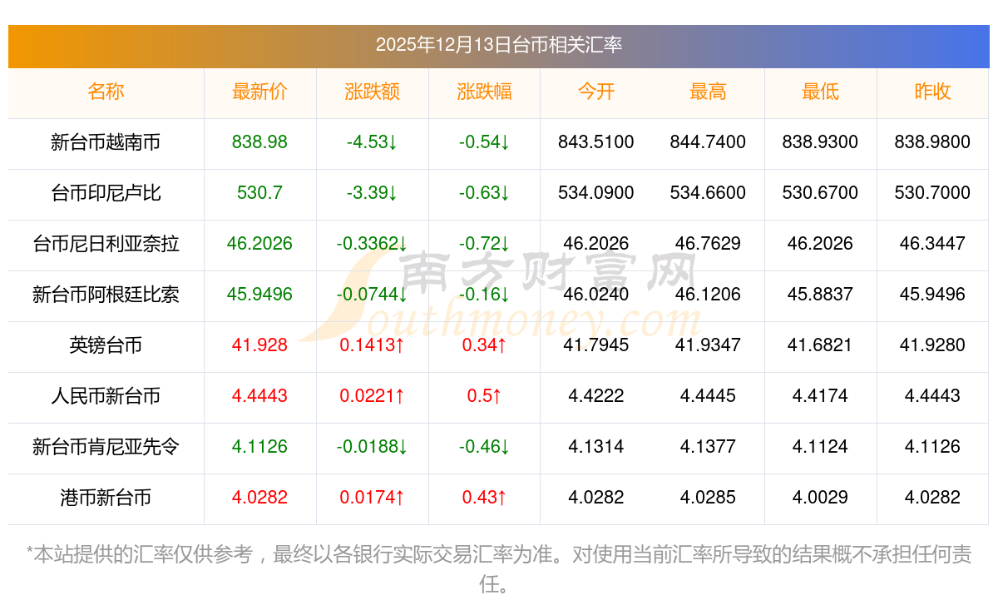Click latest price 41.928 in red
The image size is (998, 610).
260,345
